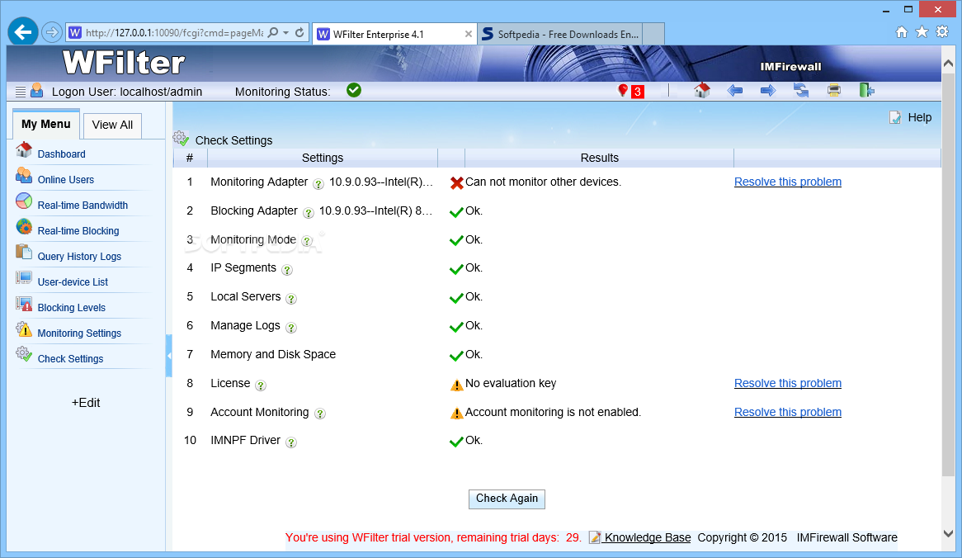Screen dimensions: 962x558
Task: Click 'Memory and Disk Space' setting row
Action: pos(273,354)
